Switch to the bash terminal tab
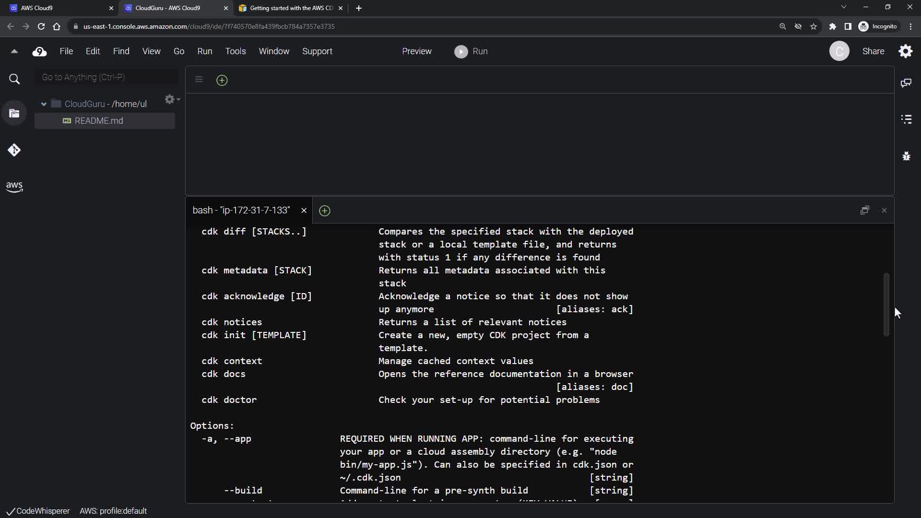 tap(241, 211)
